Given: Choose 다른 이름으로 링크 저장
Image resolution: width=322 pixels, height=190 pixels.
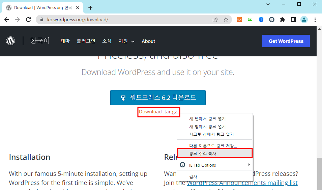Looking at the screenshot, I should tap(214, 146).
